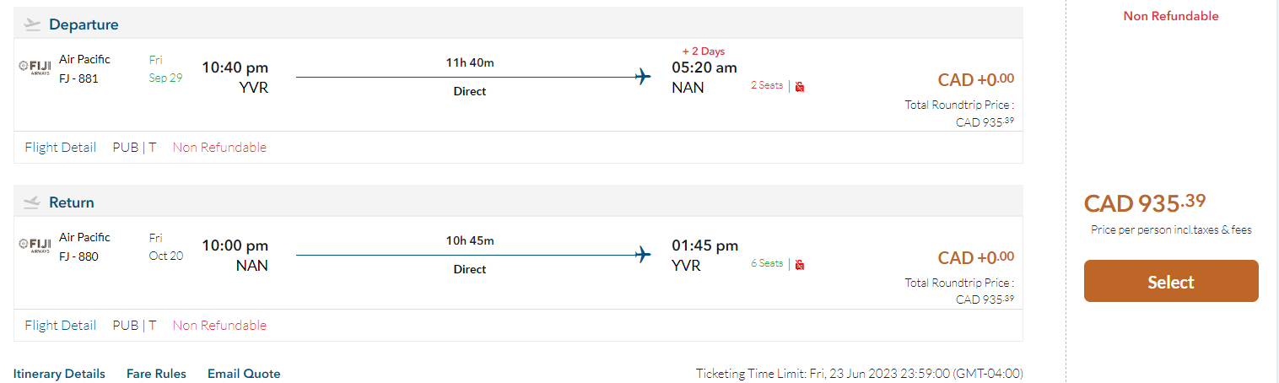The height and width of the screenshot is (383, 1279).
Task: Click the PUB | T fare code on the departure flight
Action: 135,148
